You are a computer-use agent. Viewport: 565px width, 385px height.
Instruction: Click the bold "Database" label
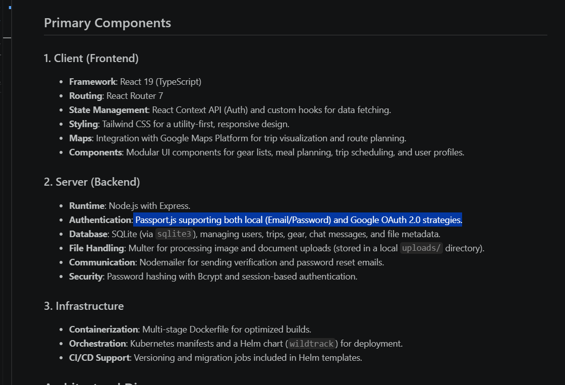88,234
